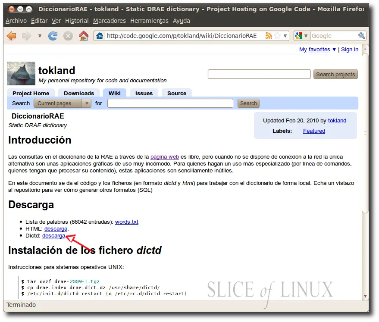
Task: Open the Ver menu
Action: (56, 21)
